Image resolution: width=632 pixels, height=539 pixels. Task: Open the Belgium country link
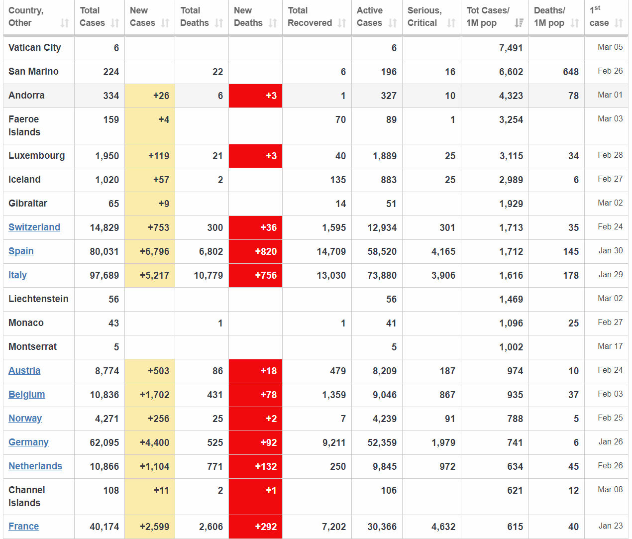pos(27,395)
